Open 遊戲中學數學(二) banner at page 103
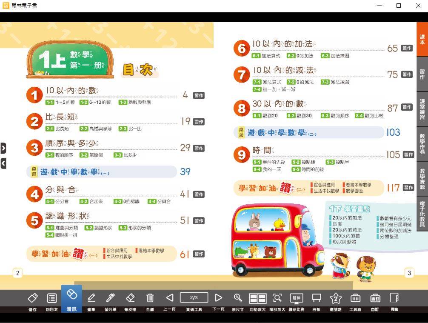The width and height of the screenshot is (428, 323). tap(309, 133)
